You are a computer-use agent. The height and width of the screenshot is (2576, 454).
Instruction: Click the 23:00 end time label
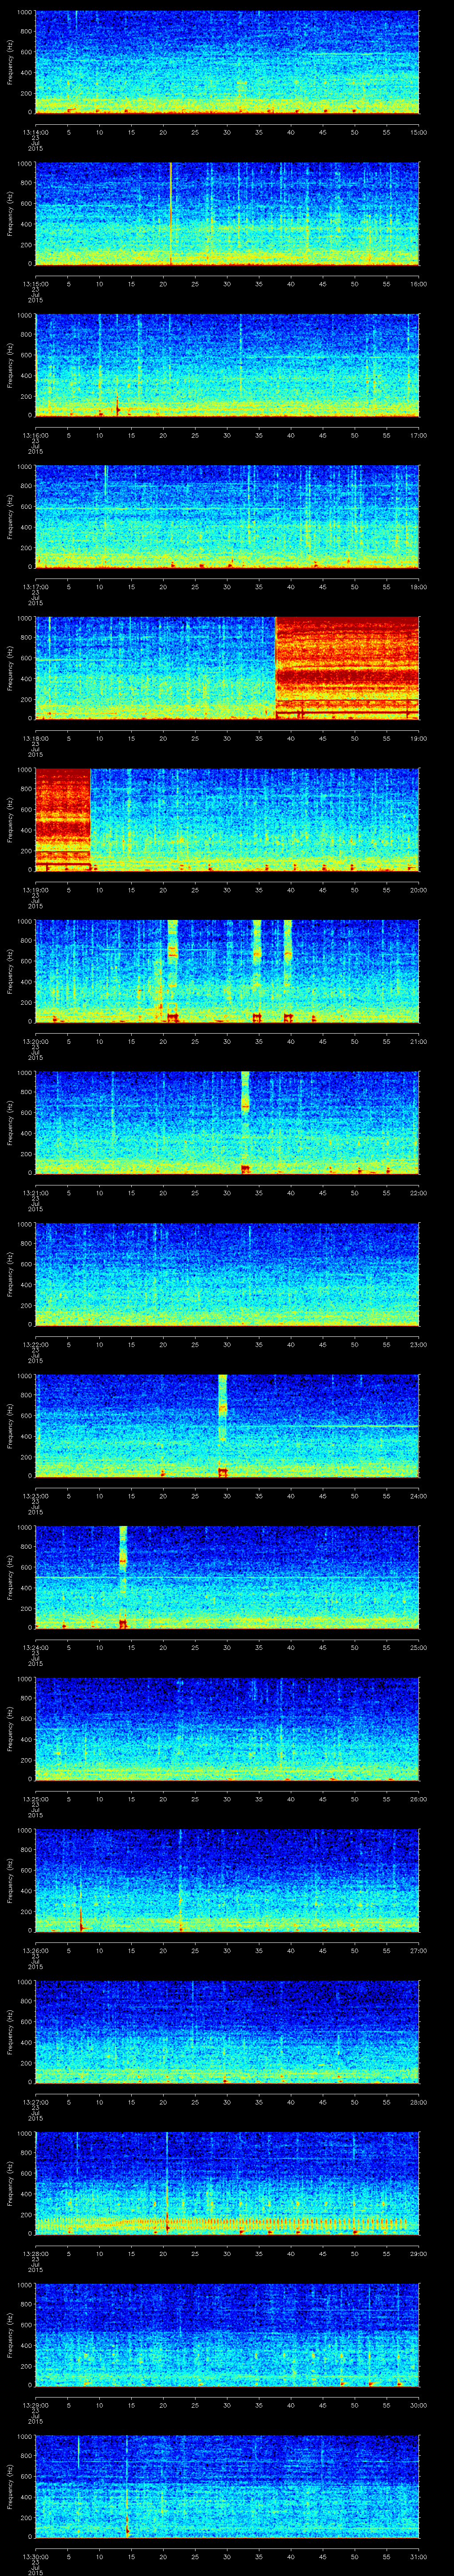(x=418, y=1344)
